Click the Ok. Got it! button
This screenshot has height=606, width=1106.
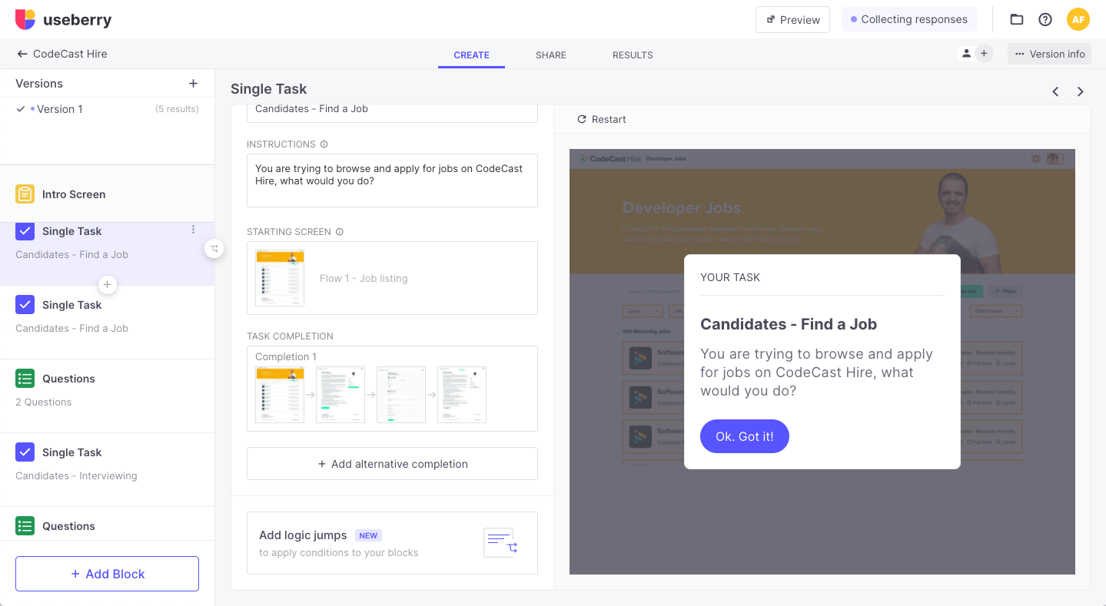point(744,436)
